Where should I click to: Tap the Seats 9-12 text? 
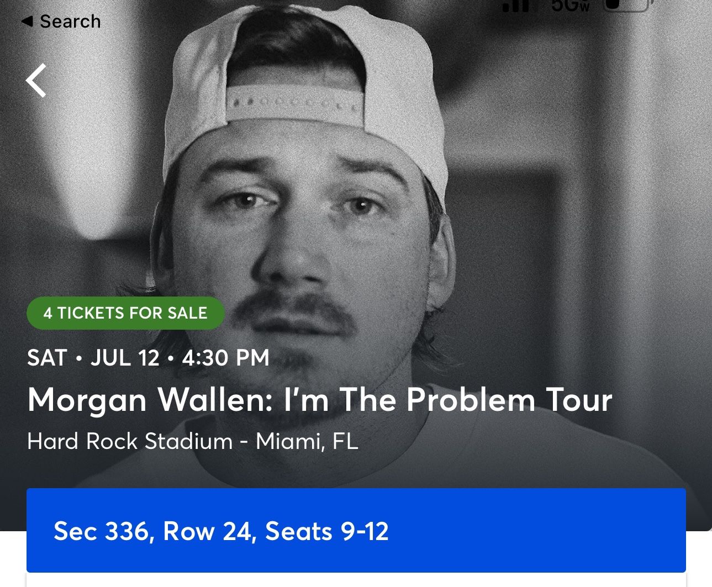click(327, 531)
